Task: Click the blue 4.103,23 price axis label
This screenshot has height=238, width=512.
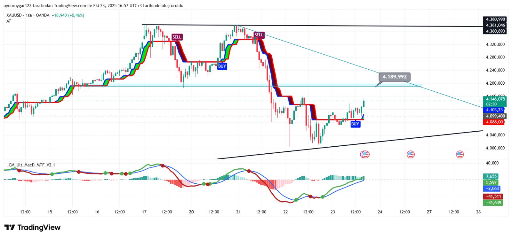Action: point(494,110)
